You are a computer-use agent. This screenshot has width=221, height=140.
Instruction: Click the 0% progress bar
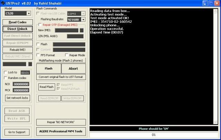154,135
